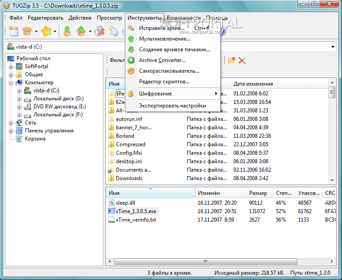Expand the Локальный диск (D:) node
This screenshot has width=342, height=280.
click(20, 99)
